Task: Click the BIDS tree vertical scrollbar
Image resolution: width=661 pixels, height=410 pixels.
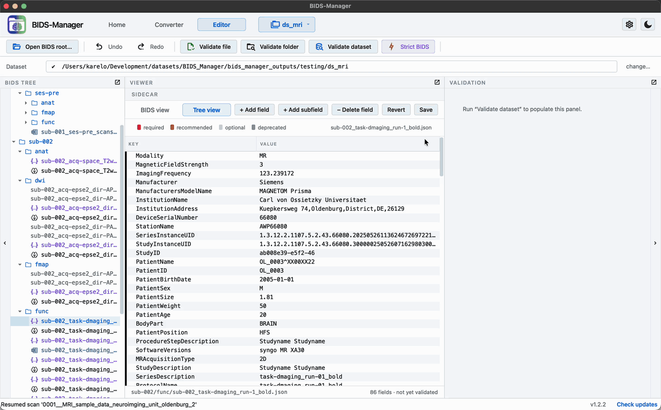Action: (x=122, y=219)
